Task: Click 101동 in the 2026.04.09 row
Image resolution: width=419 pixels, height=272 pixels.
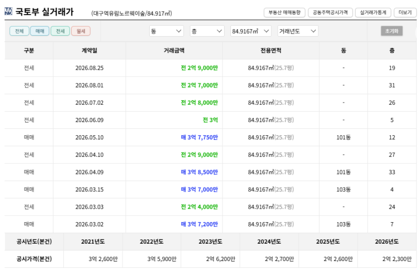Action: [344, 172]
